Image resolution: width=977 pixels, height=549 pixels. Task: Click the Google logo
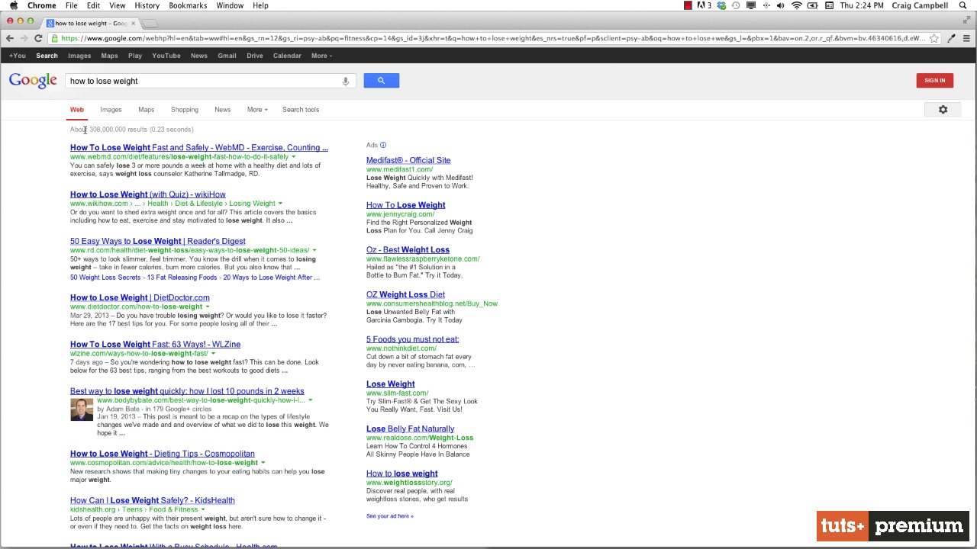[x=33, y=81]
